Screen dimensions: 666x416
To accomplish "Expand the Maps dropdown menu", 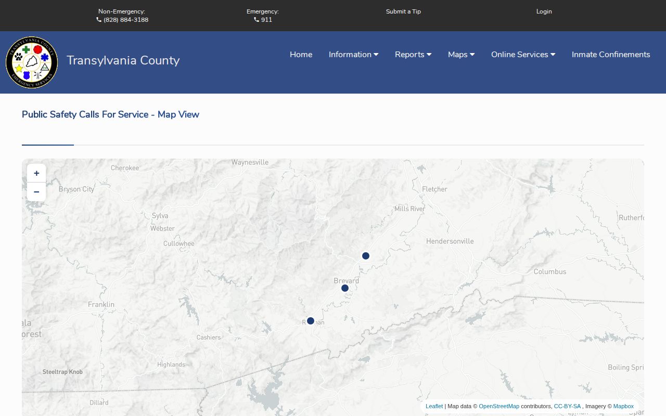I will (x=462, y=55).
